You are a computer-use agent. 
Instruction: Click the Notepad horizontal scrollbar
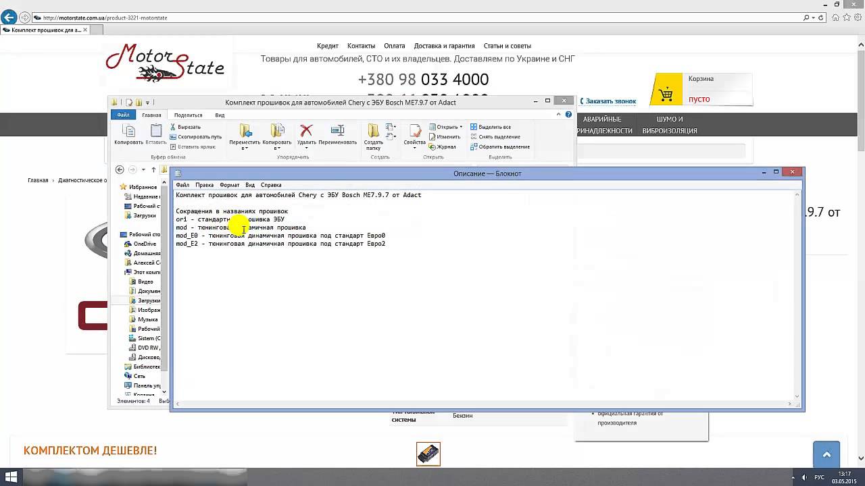pyautogui.click(x=483, y=404)
